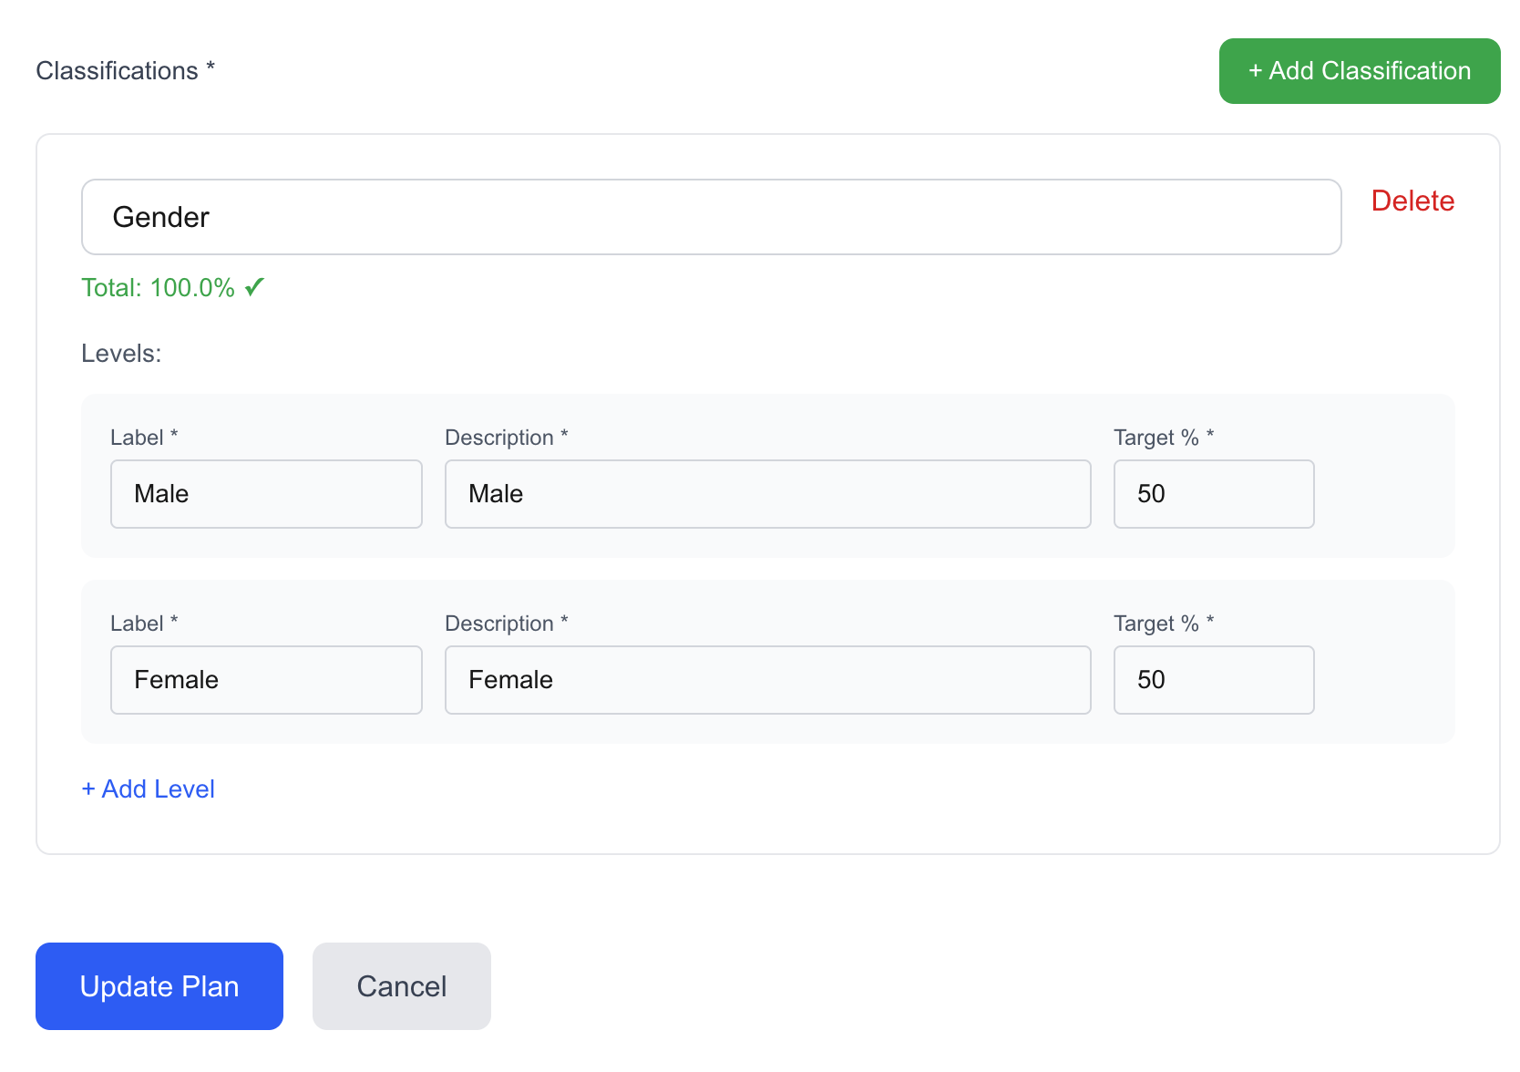Click the plus icon beside Add Level

pos(87,789)
